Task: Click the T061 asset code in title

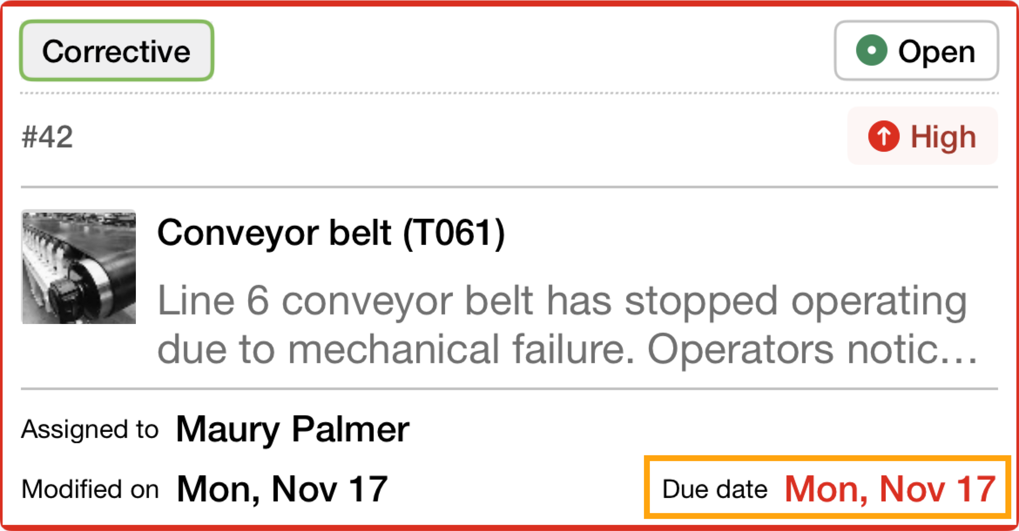Action: pos(454,233)
